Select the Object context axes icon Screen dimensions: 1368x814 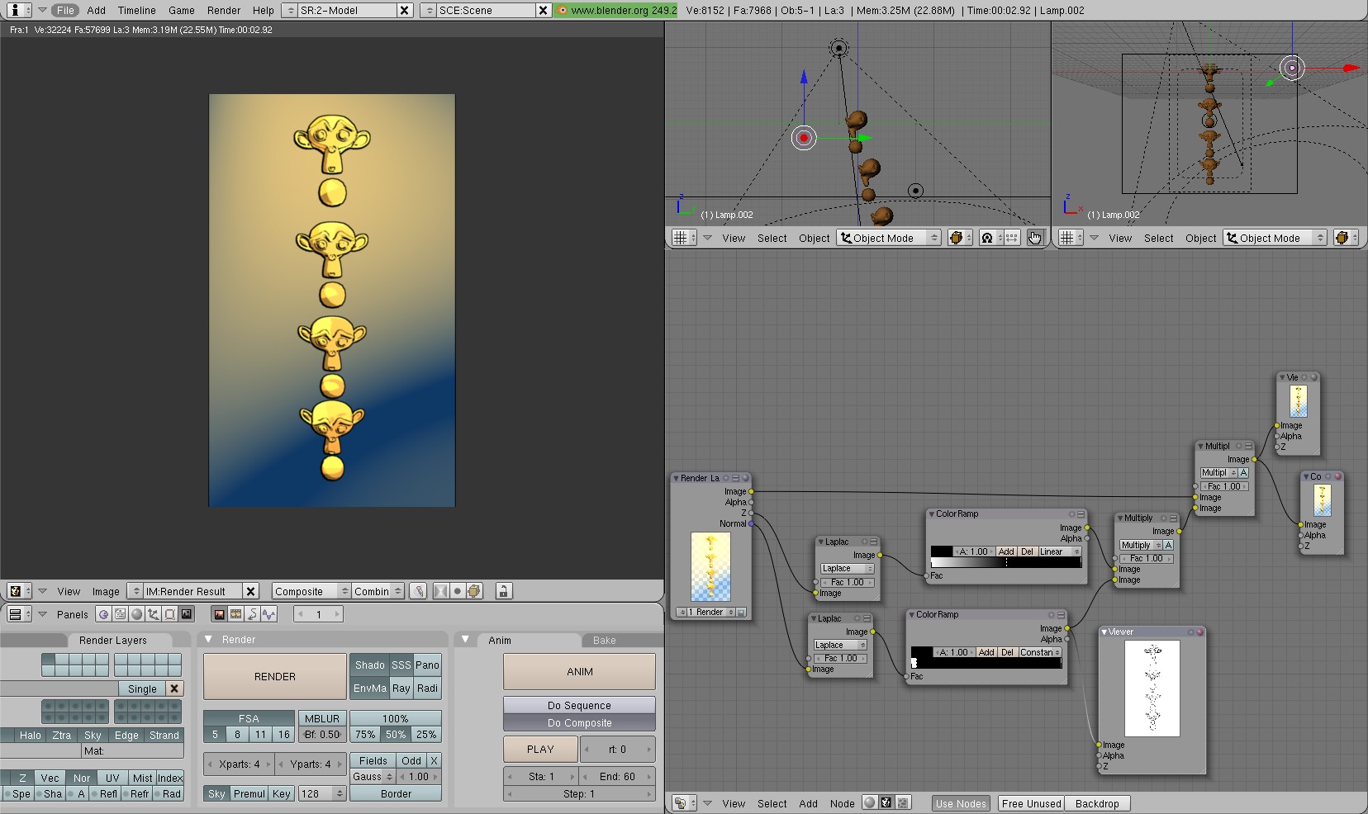pos(153,614)
